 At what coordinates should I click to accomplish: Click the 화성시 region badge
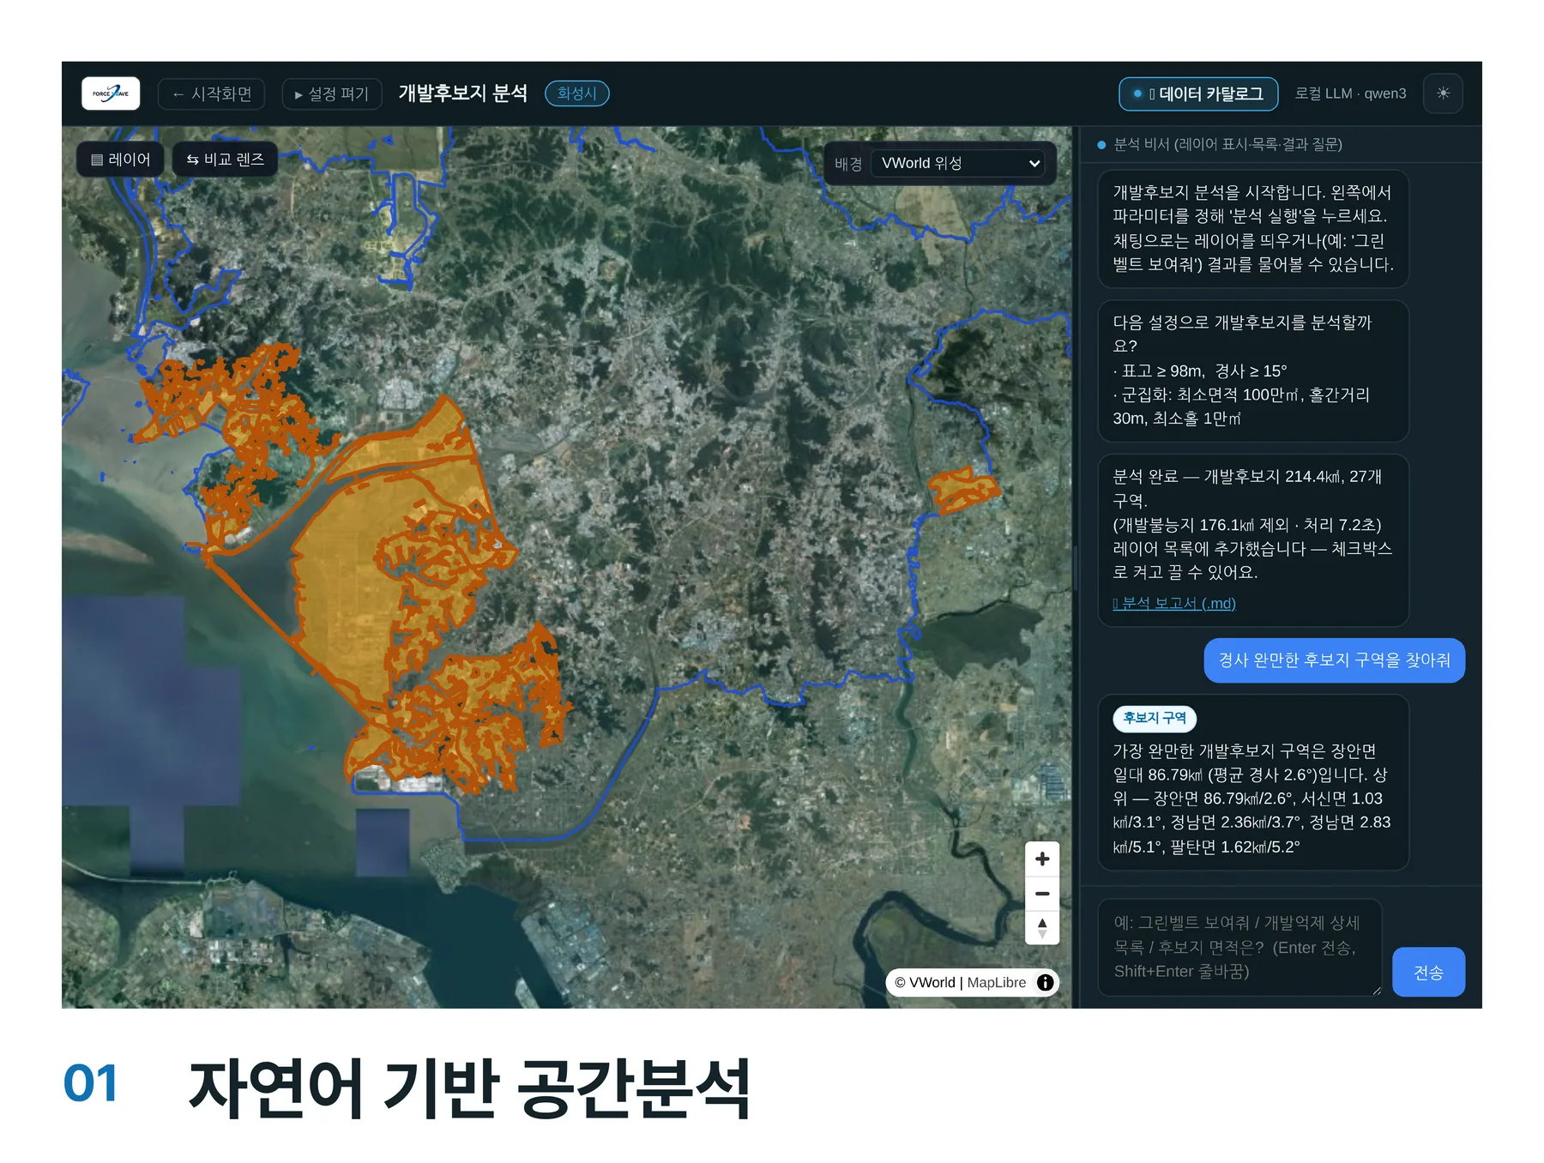coord(576,93)
